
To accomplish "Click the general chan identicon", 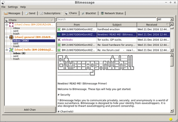I will (11, 37).
